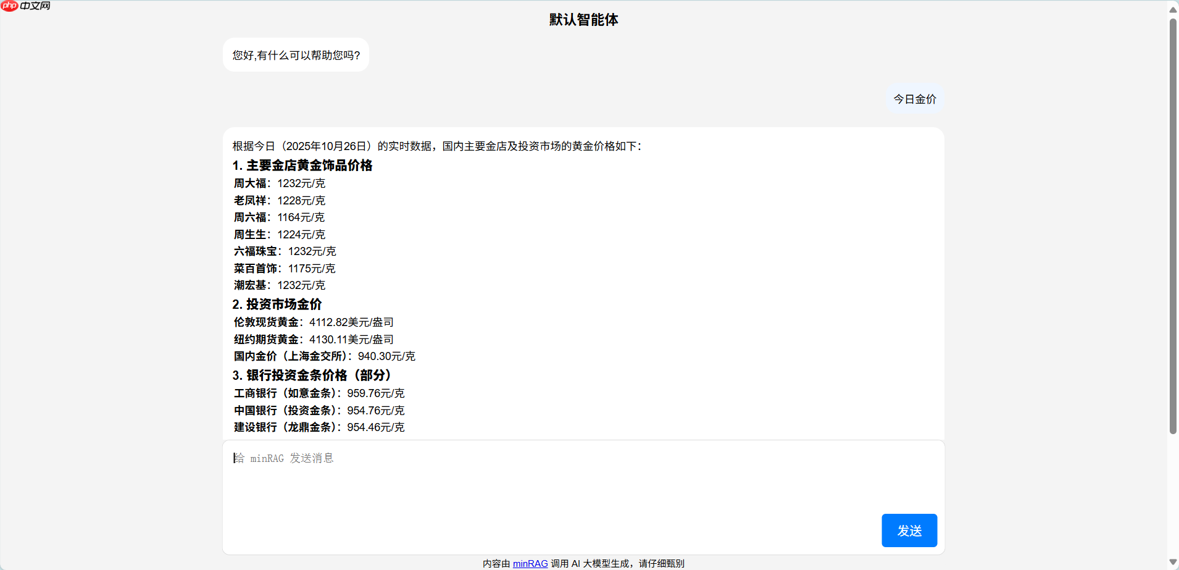
Task: Click the heading 1. 主要金店黄金饰品价格
Action: (x=302, y=165)
